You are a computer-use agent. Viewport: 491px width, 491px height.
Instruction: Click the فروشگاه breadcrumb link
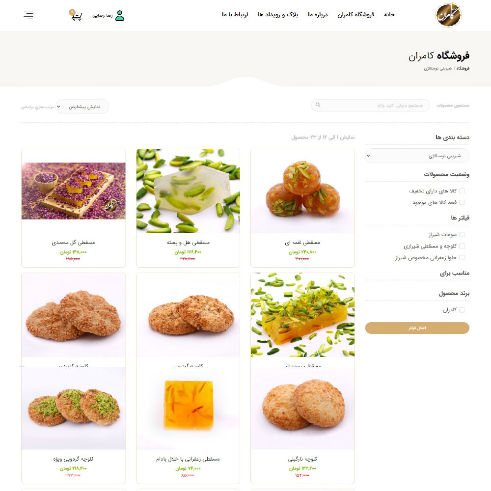coord(463,68)
